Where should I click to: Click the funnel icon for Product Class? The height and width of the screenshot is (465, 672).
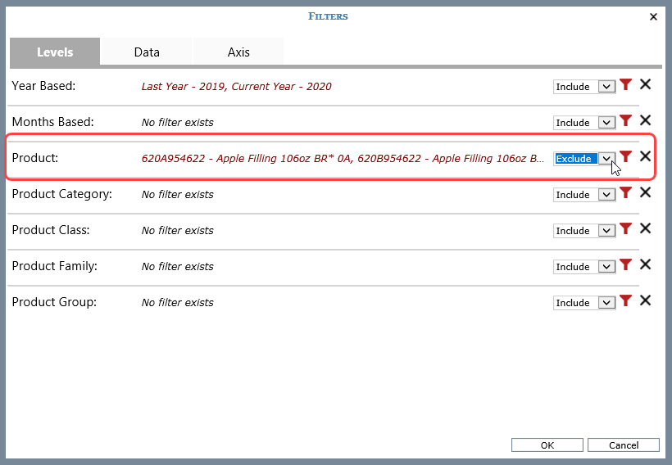coord(626,229)
